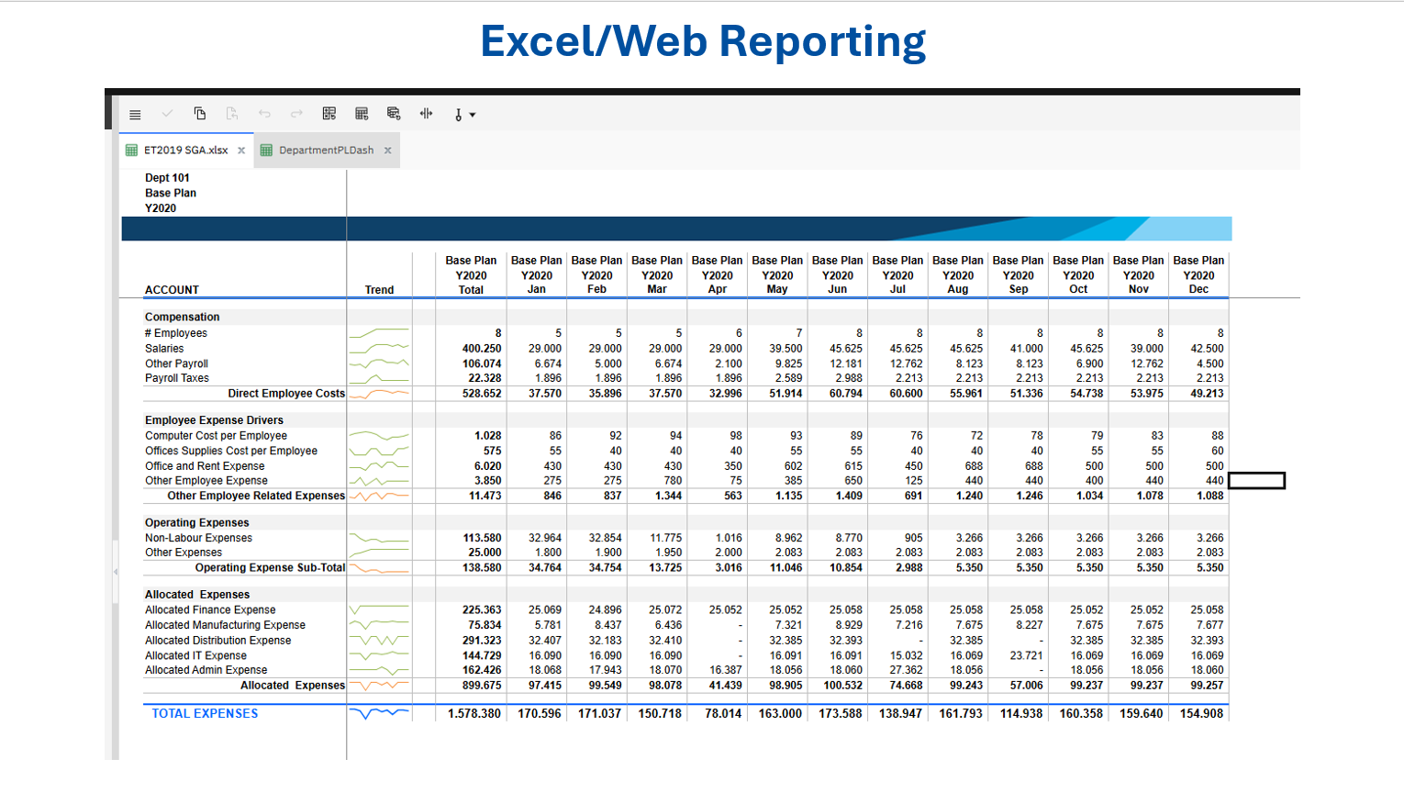Click the Salaries sparkline in the Trend column

click(x=379, y=349)
